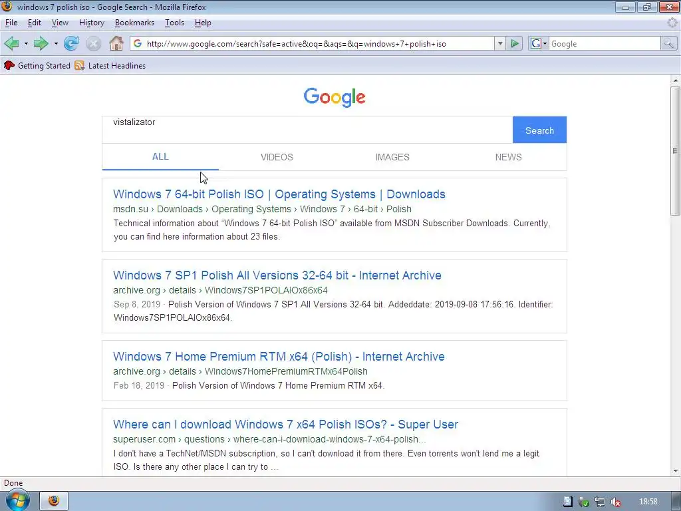The width and height of the screenshot is (681, 511).
Task: Click the Sep 8, 2019 result date
Action: (137, 304)
